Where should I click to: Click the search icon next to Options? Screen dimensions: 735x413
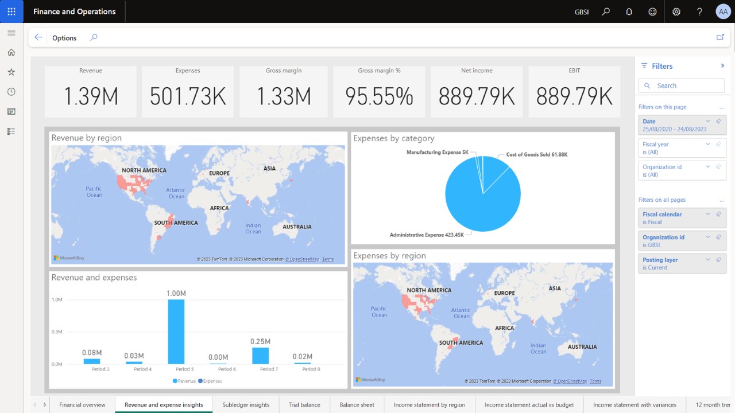click(x=94, y=37)
